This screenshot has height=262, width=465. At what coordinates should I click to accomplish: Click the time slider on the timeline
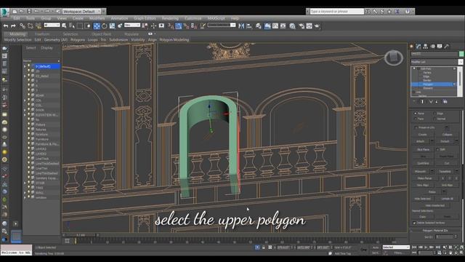(81, 235)
